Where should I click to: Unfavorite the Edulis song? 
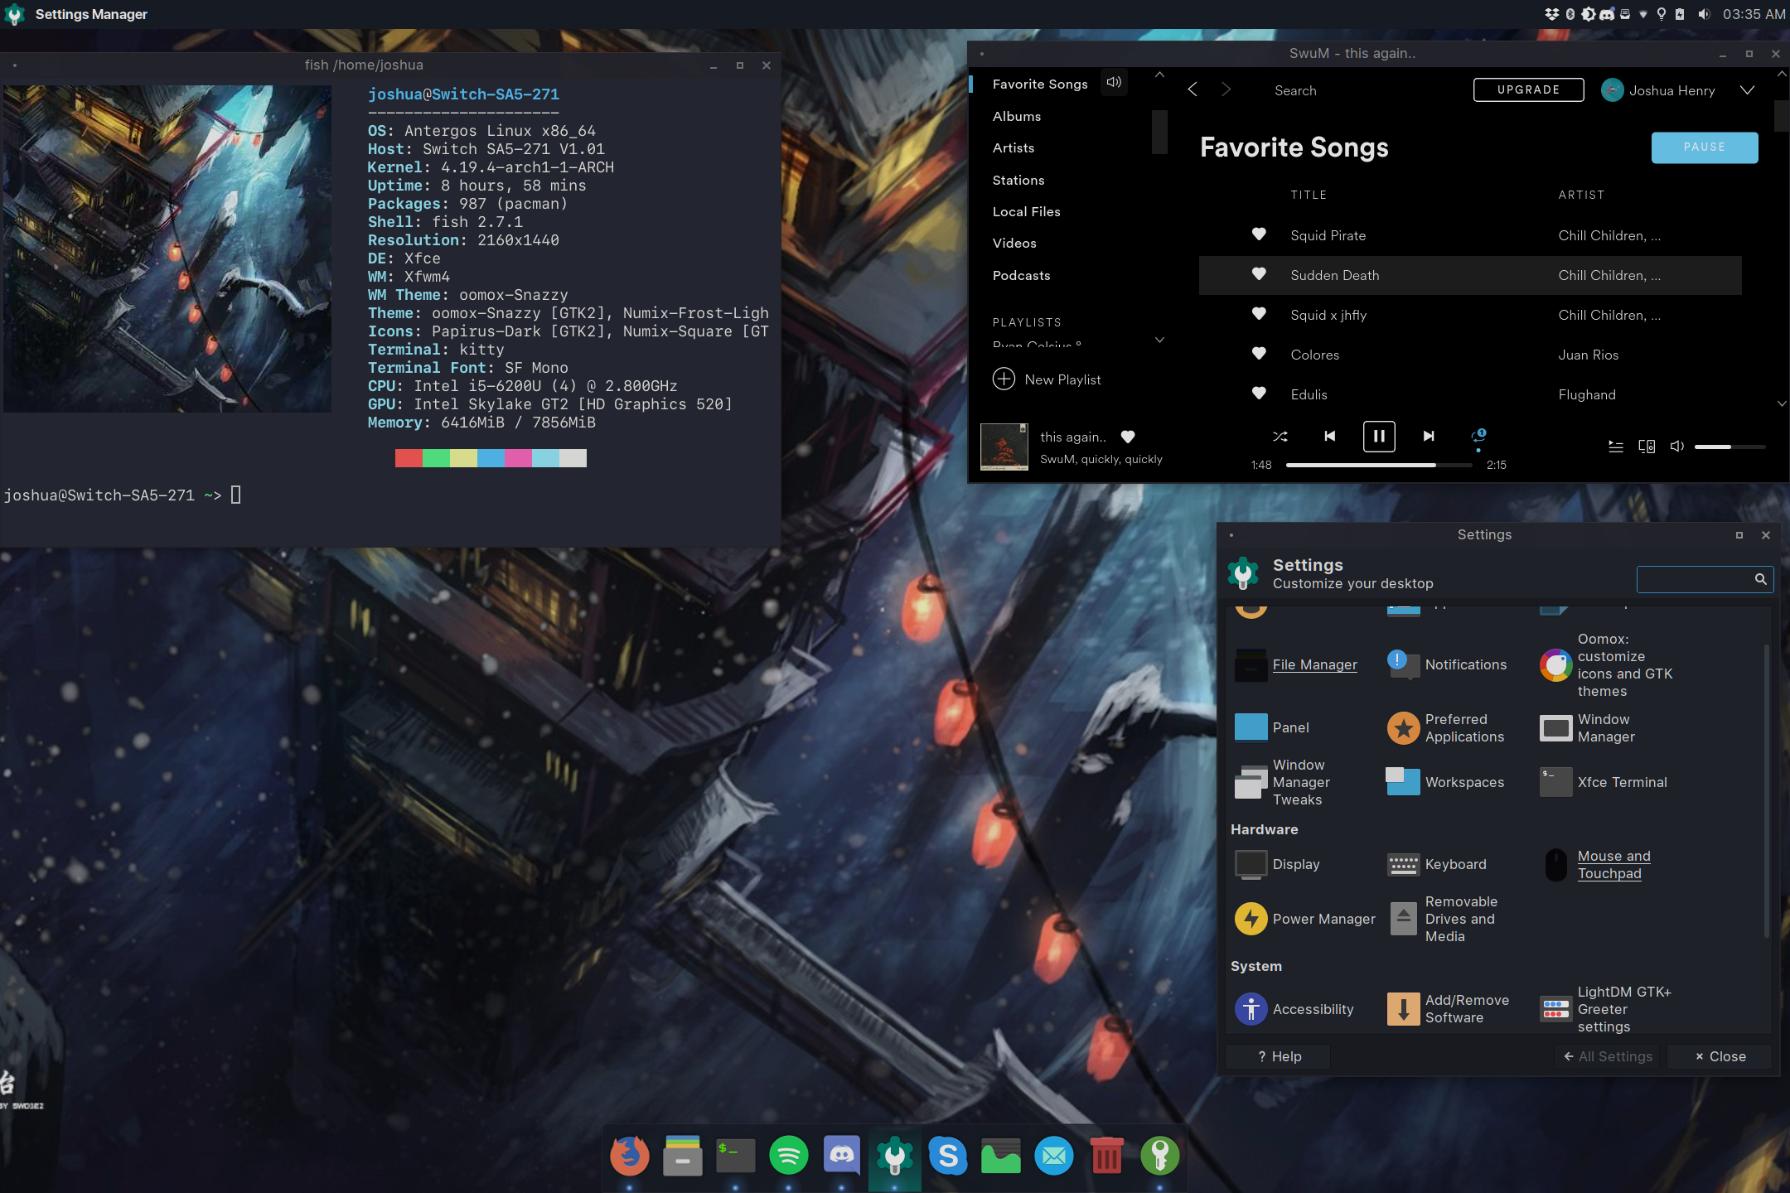point(1259,394)
